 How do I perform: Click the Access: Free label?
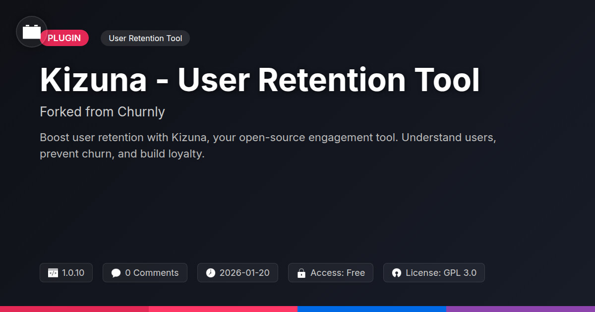[x=338, y=273]
